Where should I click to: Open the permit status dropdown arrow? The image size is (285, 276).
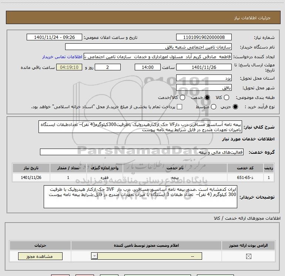(94, 256)
